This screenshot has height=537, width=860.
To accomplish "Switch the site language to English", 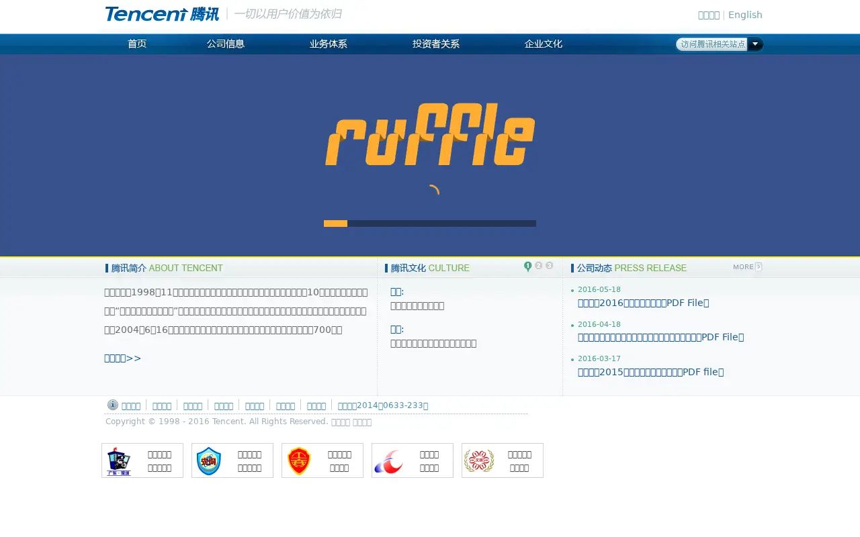I will (x=745, y=15).
